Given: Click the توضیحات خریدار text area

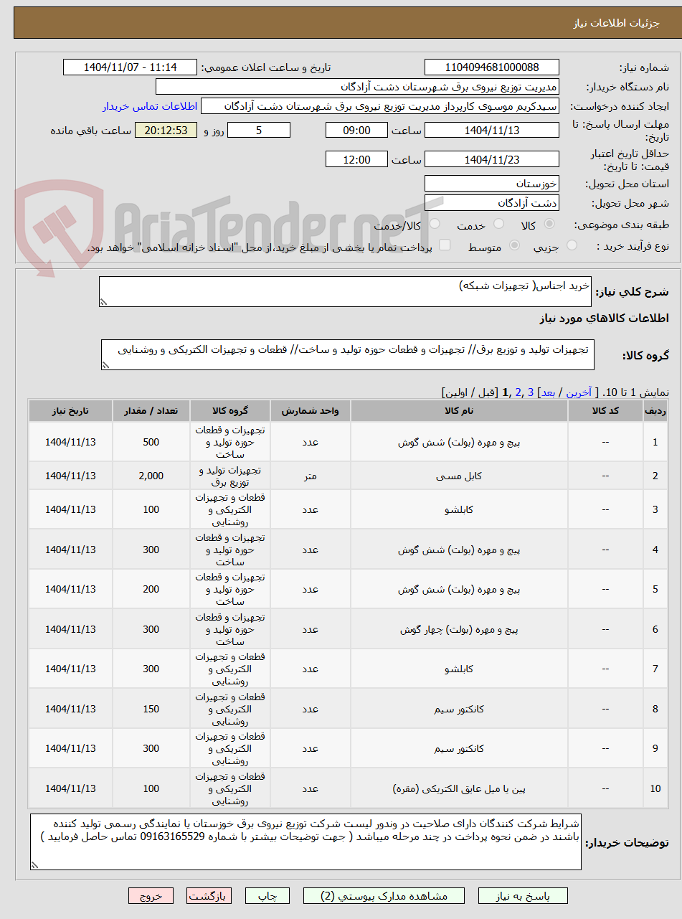Looking at the screenshot, I should point(306,842).
